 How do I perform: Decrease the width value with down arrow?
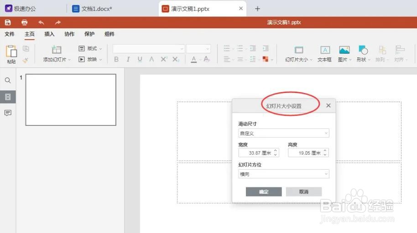coord(275,155)
